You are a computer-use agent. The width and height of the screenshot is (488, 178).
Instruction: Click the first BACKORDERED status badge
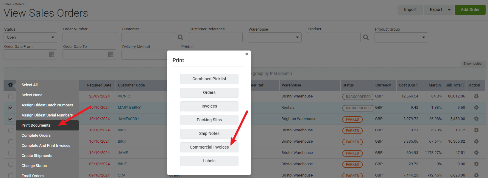358,97
